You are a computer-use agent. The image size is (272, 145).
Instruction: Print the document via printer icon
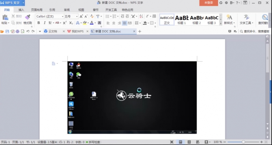(18, 31)
